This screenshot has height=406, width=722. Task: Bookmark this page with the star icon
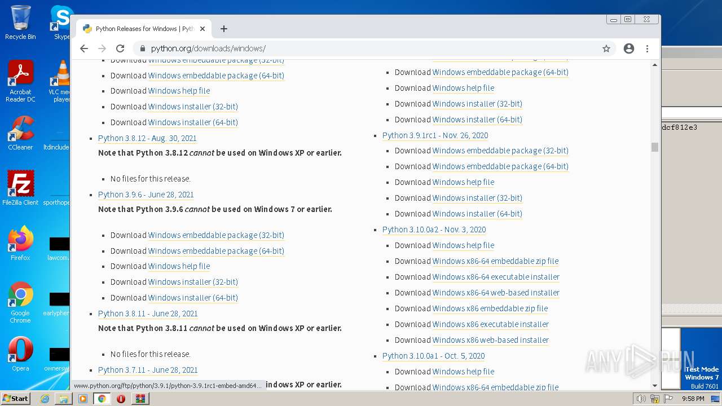click(x=606, y=48)
